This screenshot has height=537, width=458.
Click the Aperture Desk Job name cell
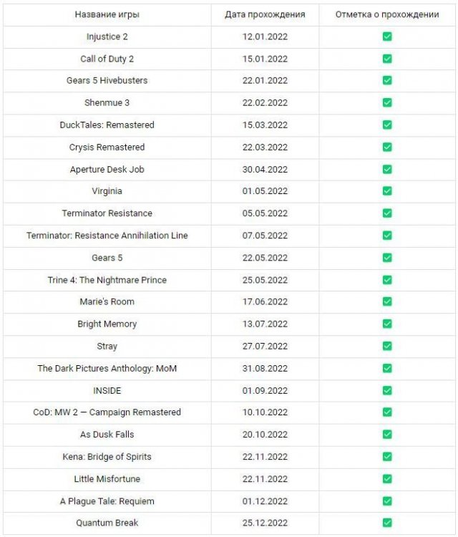(x=107, y=170)
